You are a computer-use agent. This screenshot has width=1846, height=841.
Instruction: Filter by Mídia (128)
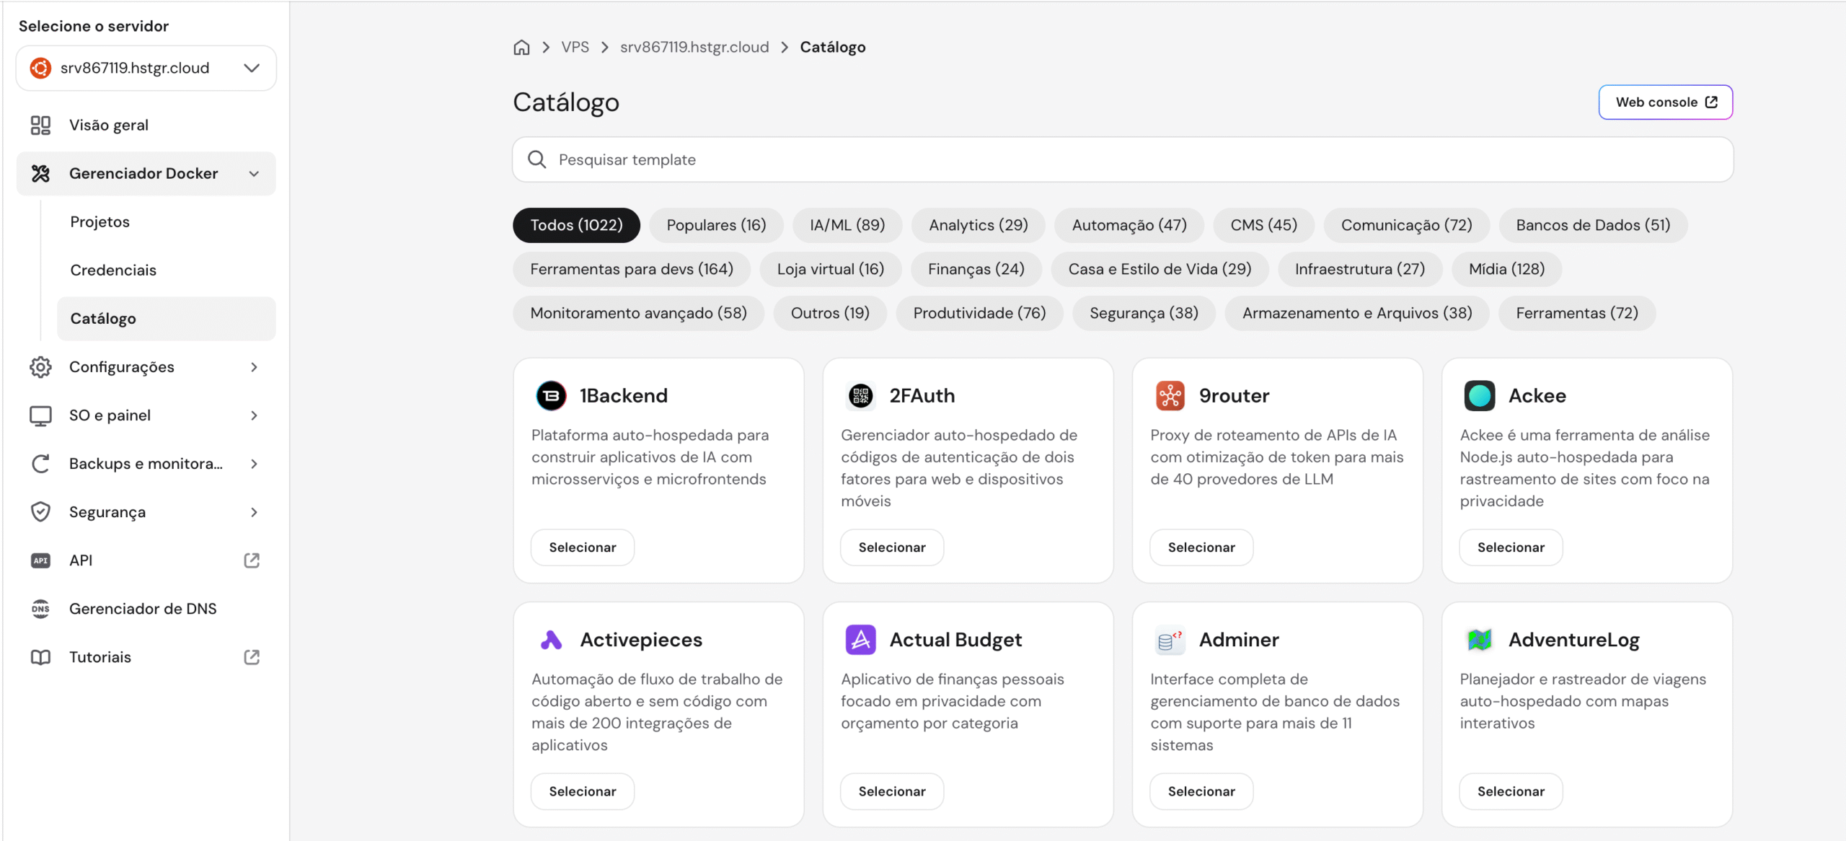coord(1506,269)
